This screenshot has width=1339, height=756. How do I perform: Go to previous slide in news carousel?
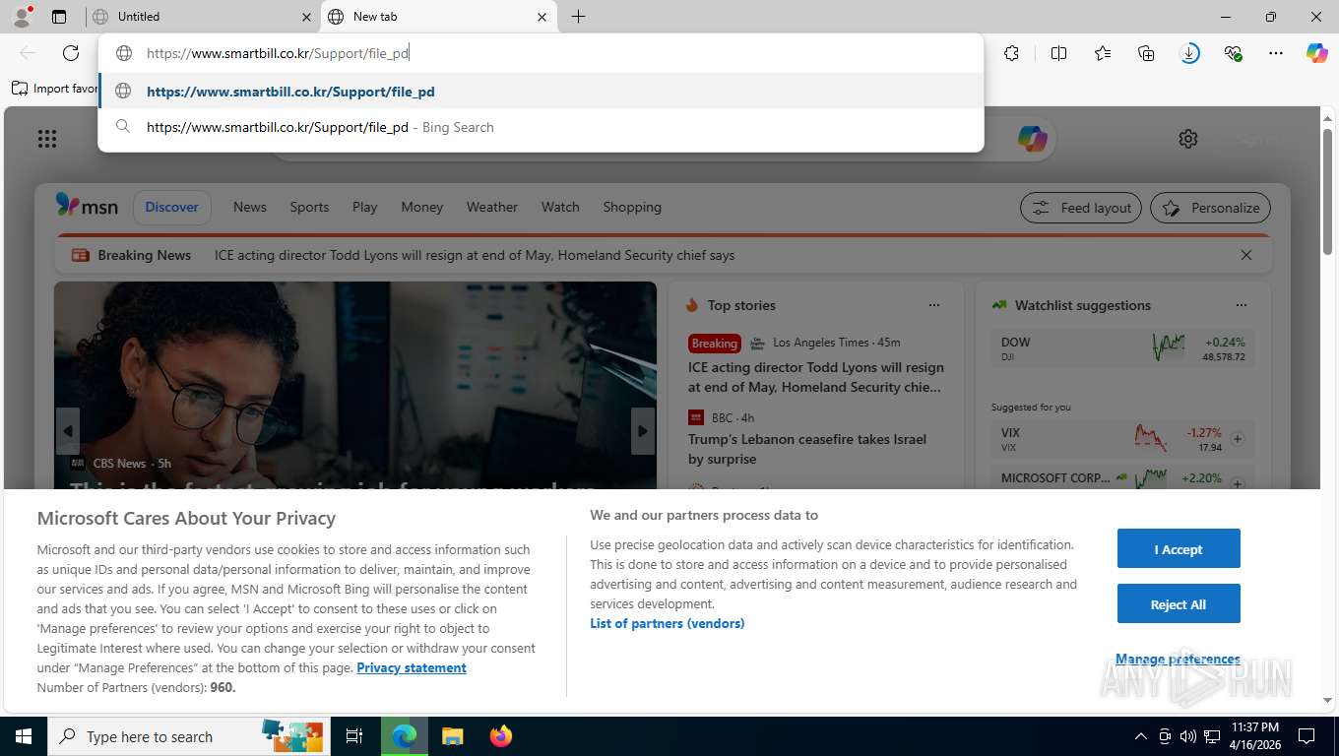[68, 431]
